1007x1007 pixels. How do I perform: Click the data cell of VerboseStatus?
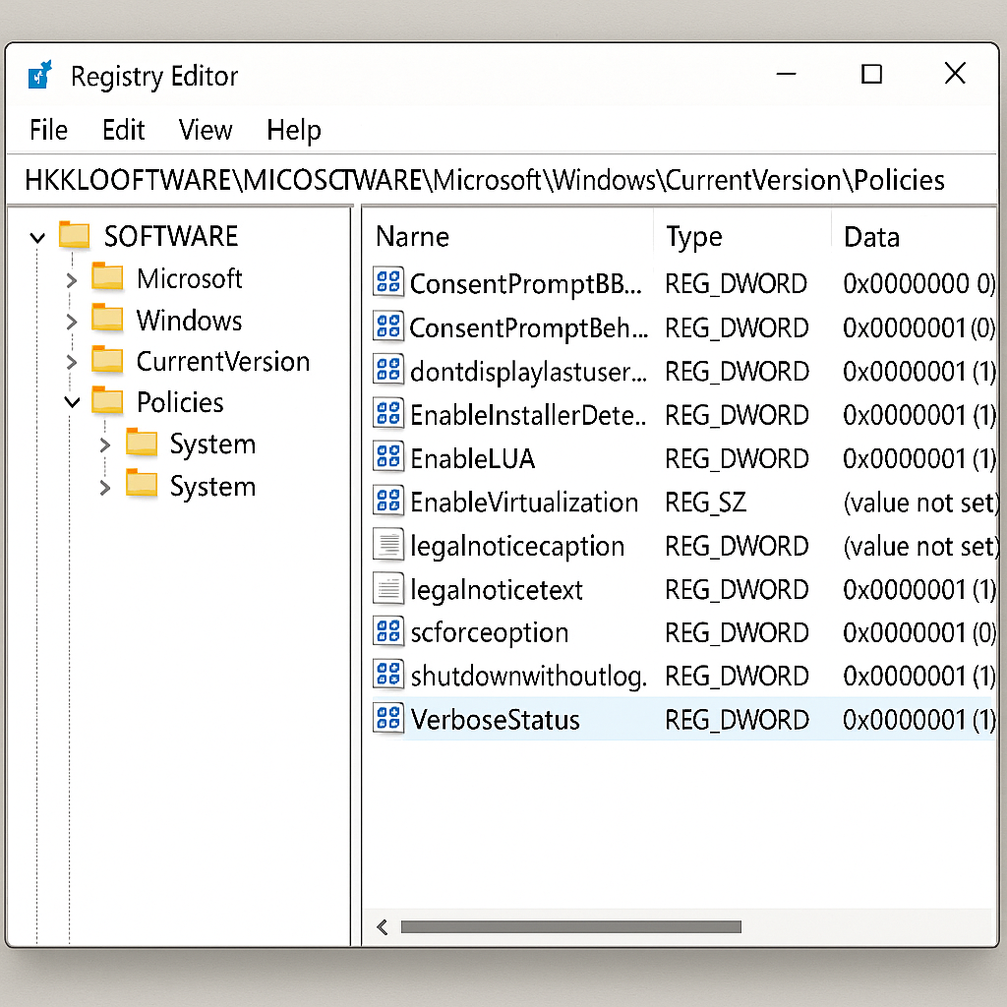[x=919, y=721]
